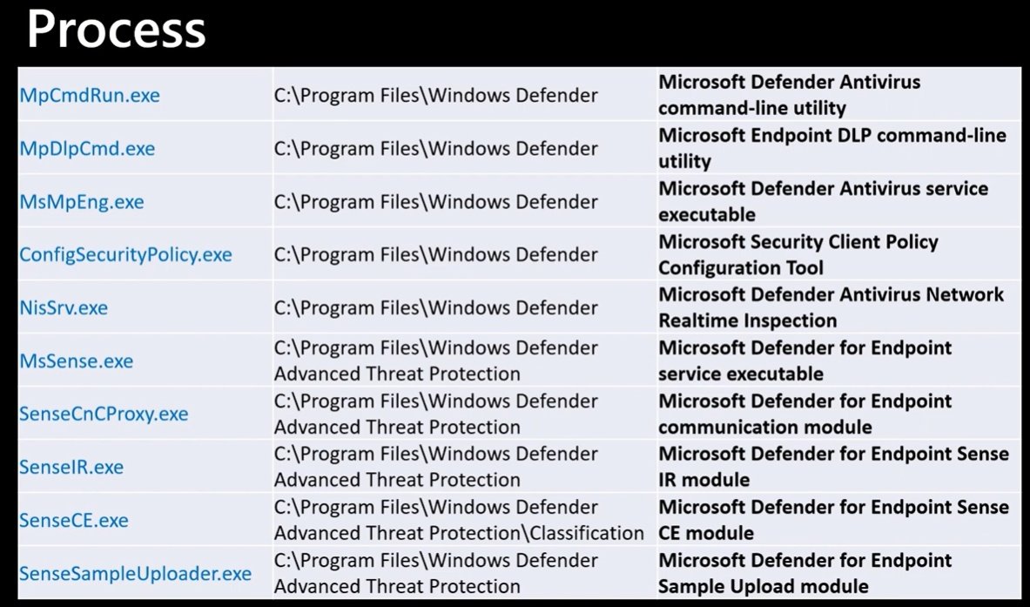This screenshot has height=607, width=1030.
Task: Select the SenseCE.exe link
Action: (73, 520)
